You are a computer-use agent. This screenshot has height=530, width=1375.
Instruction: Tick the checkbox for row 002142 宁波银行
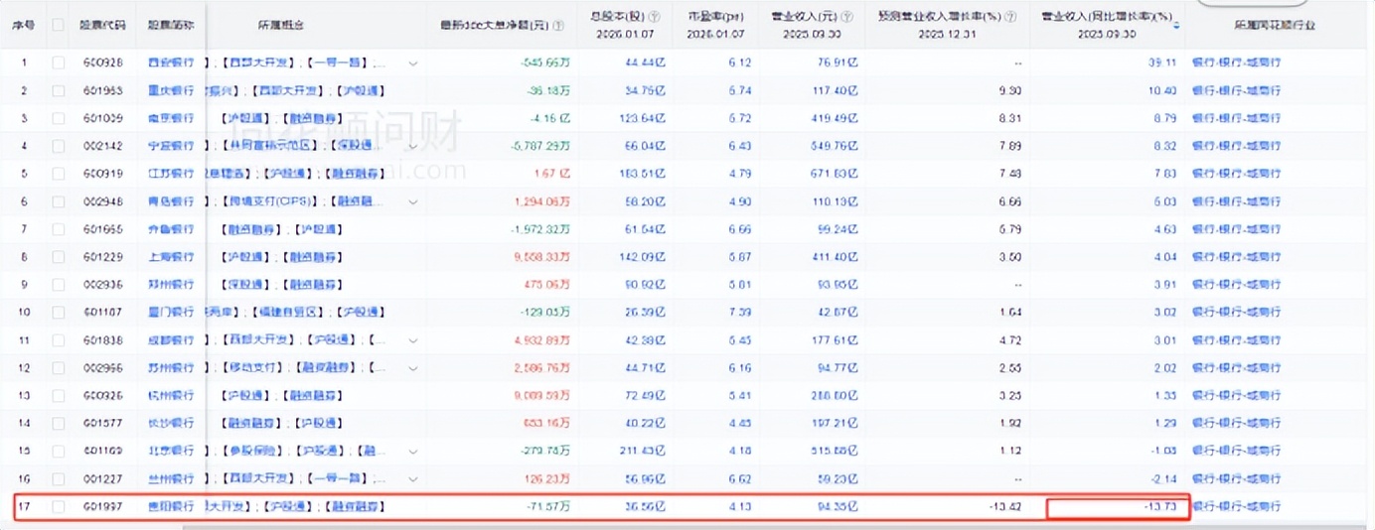point(59,146)
